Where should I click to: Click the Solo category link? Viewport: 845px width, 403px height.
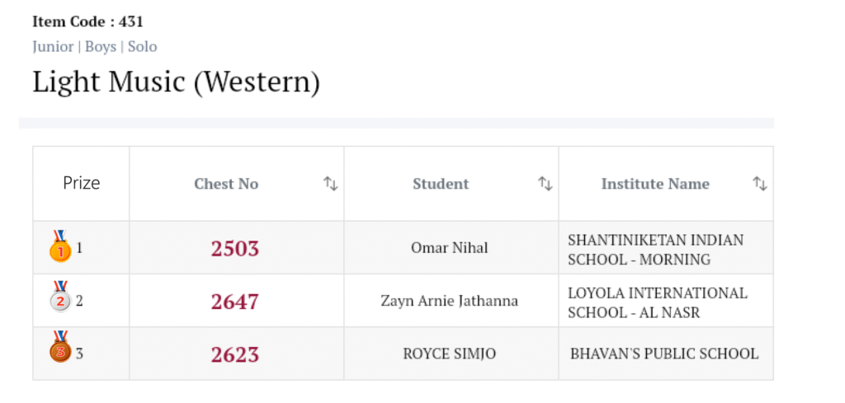[142, 47]
